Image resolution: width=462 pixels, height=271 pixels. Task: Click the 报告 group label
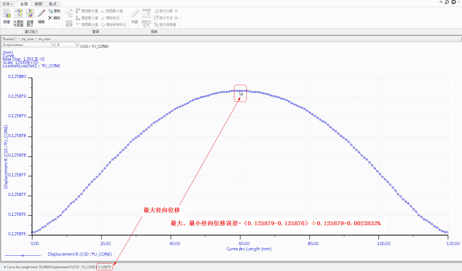(x=154, y=32)
